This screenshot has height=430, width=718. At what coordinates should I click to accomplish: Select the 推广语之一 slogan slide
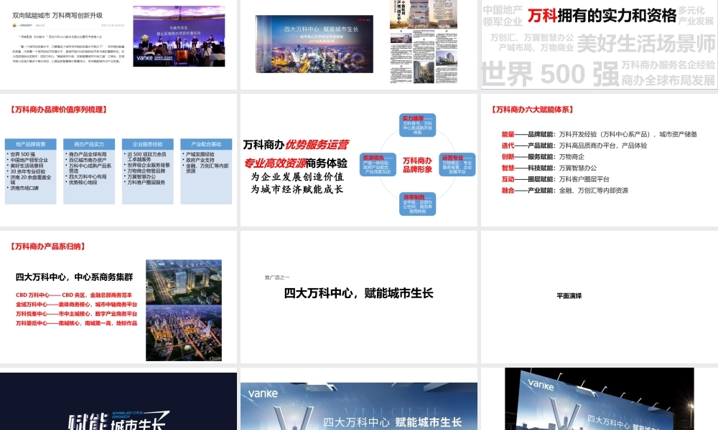coord(359,297)
